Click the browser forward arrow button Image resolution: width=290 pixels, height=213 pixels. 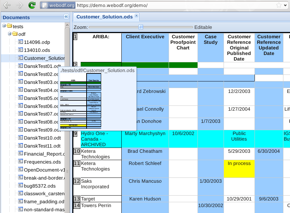[19, 5]
